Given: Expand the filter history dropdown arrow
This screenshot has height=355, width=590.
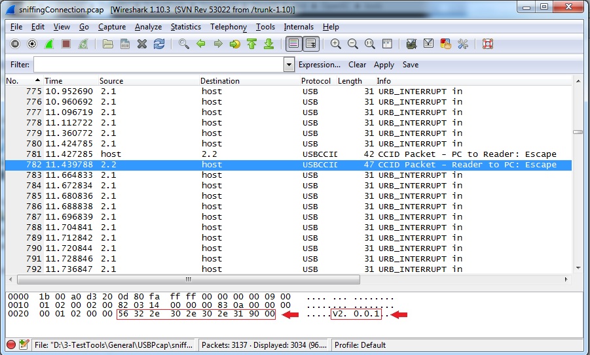Looking at the screenshot, I should 289,65.
